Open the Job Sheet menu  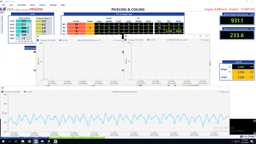click(22, 5)
